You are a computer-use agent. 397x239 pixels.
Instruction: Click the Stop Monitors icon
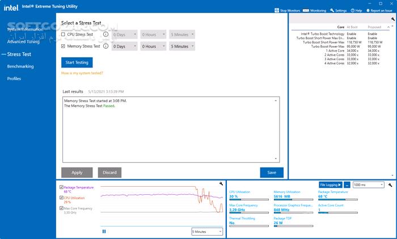(277, 10)
